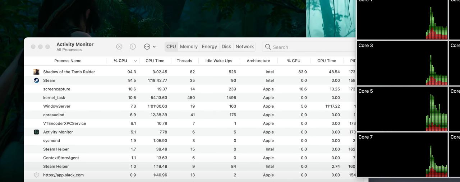The width and height of the screenshot is (460, 182).
Task: Select the Steam Helper row with 38.48 CPU time
Action: 190,149
